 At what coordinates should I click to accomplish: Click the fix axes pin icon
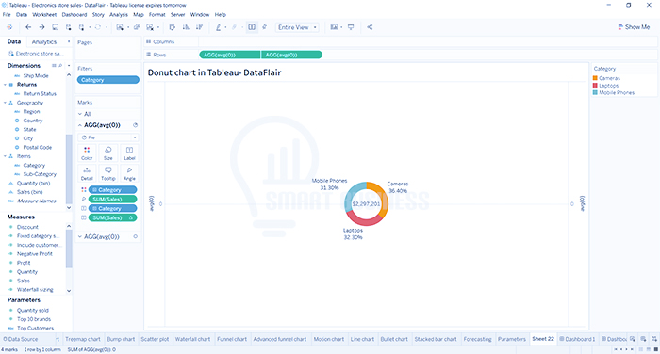tap(264, 27)
